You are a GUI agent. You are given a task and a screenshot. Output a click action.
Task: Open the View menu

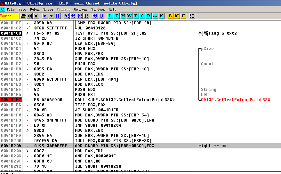(22, 9)
